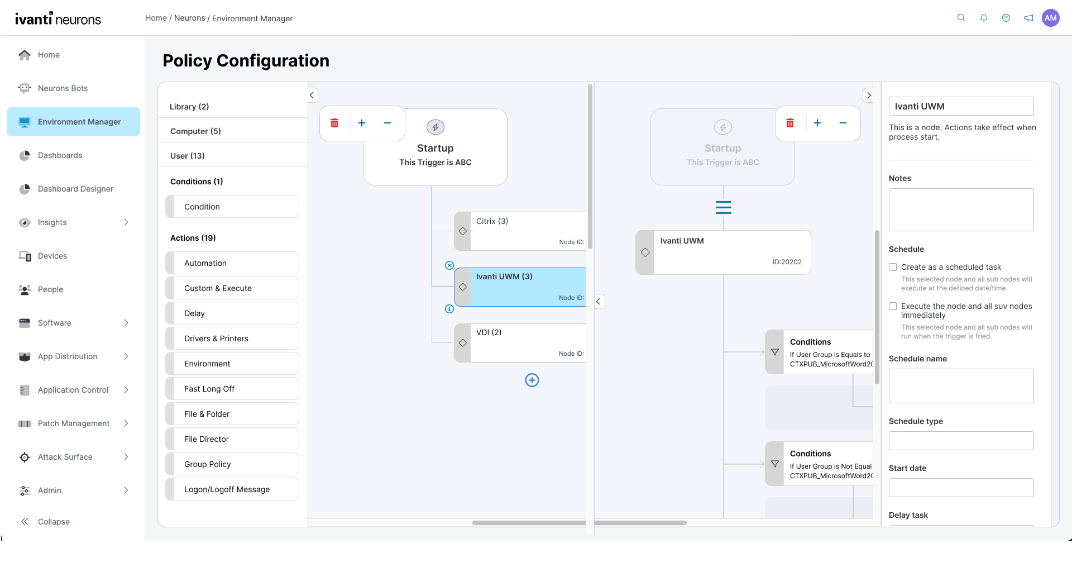Click minus icon on right Startup toolbar

point(843,123)
